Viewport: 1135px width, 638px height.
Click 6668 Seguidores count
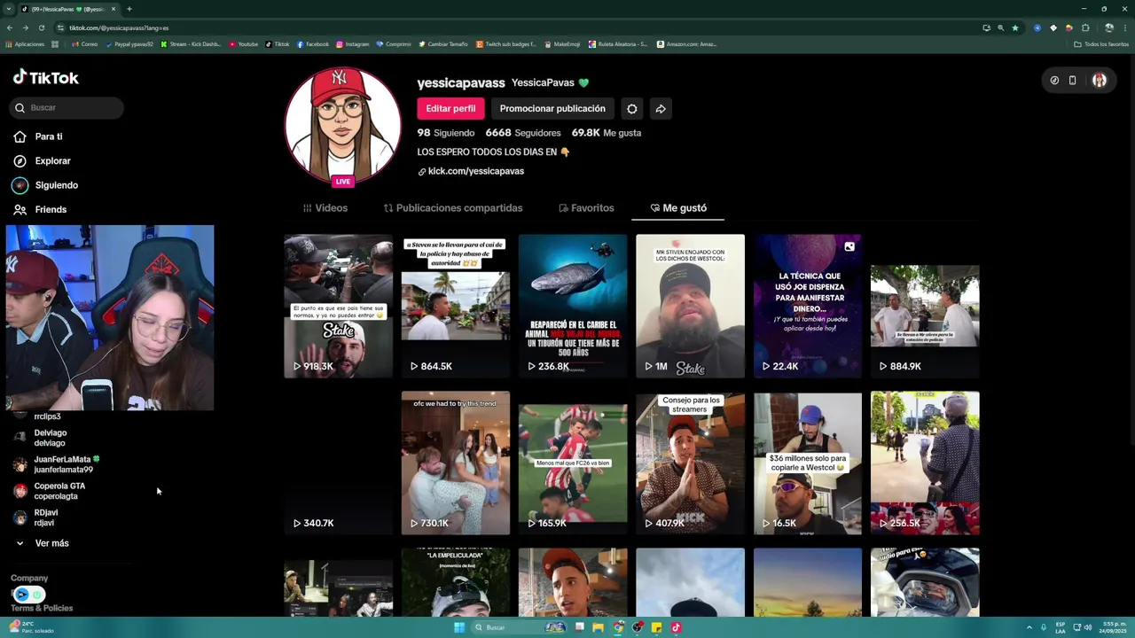pyautogui.click(x=523, y=133)
